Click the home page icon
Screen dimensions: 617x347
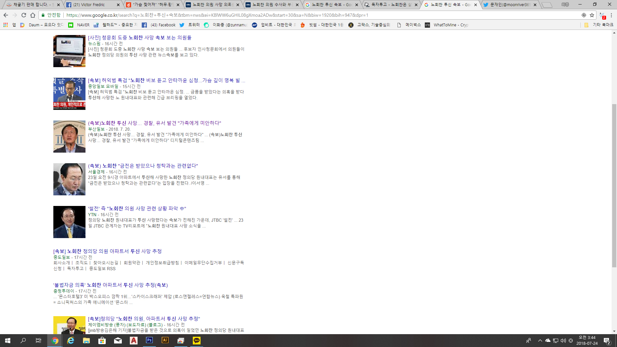33,15
